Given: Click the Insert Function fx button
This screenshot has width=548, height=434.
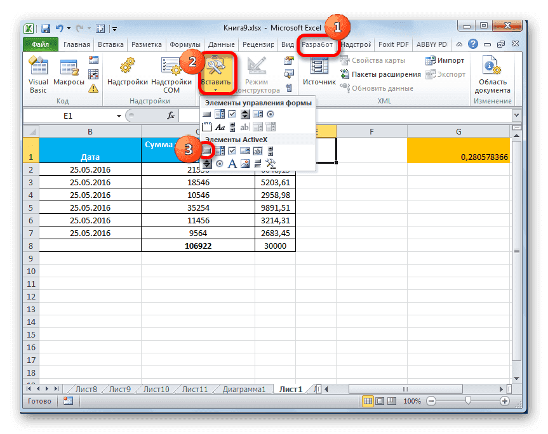Looking at the screenshot, I should point(170,115).
